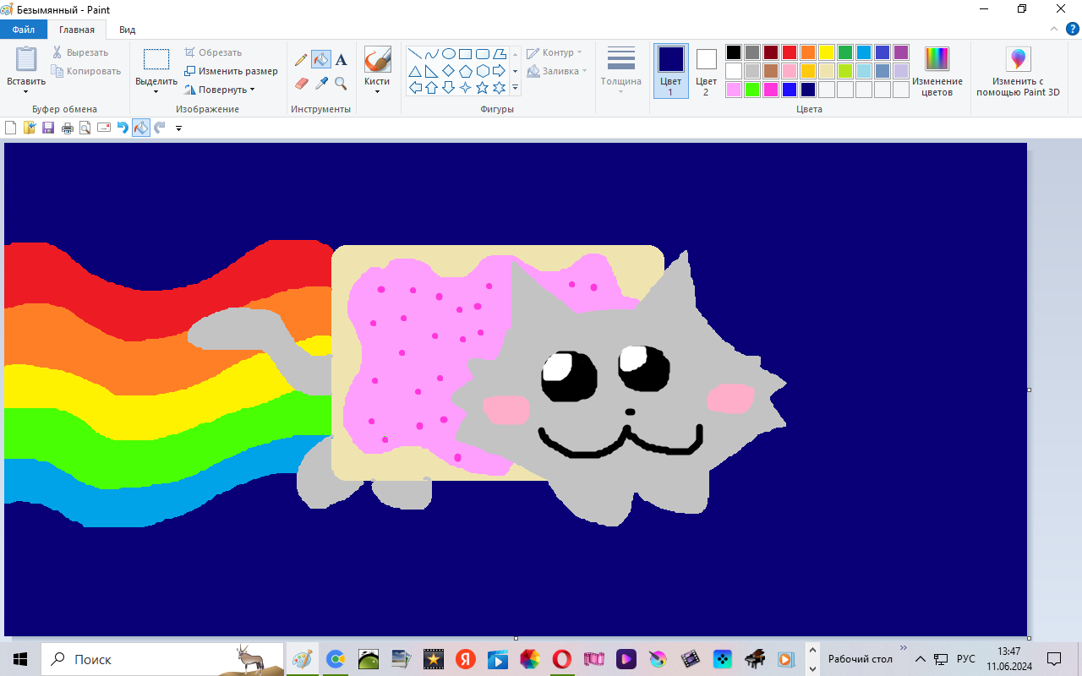The image size is (1082, 676).
Task: Pick the red color swatch
Action: click(x=790, y=52)
